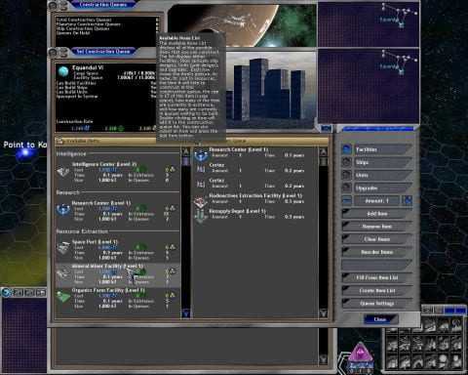Click the Fill From Item List button
This screenshot has height=375, width=468.
377,277
